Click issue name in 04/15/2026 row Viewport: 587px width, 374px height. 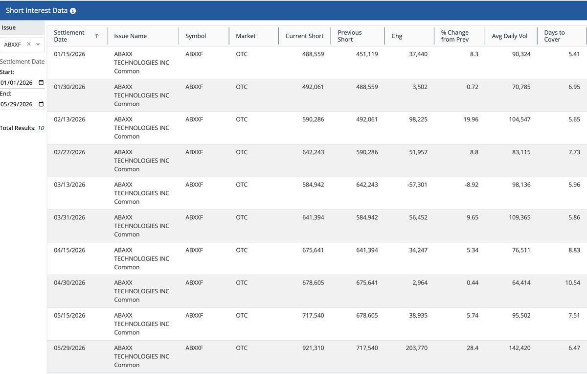point(142,258)
